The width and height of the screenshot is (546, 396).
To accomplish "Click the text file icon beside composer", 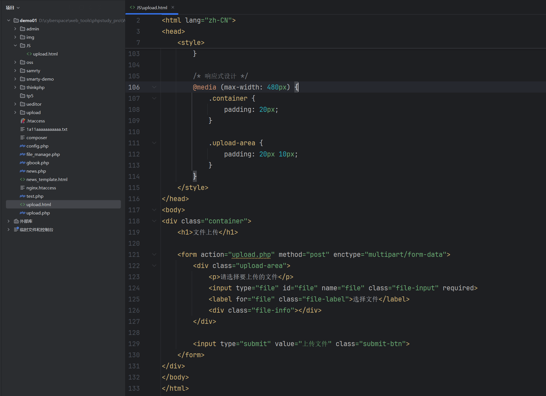I will click(x=23, y=137).
